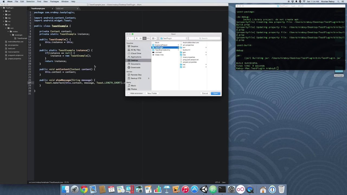347x195 pixels.
Task: Toggle the Hide extension checkbox
Action: tap(129, 93)
